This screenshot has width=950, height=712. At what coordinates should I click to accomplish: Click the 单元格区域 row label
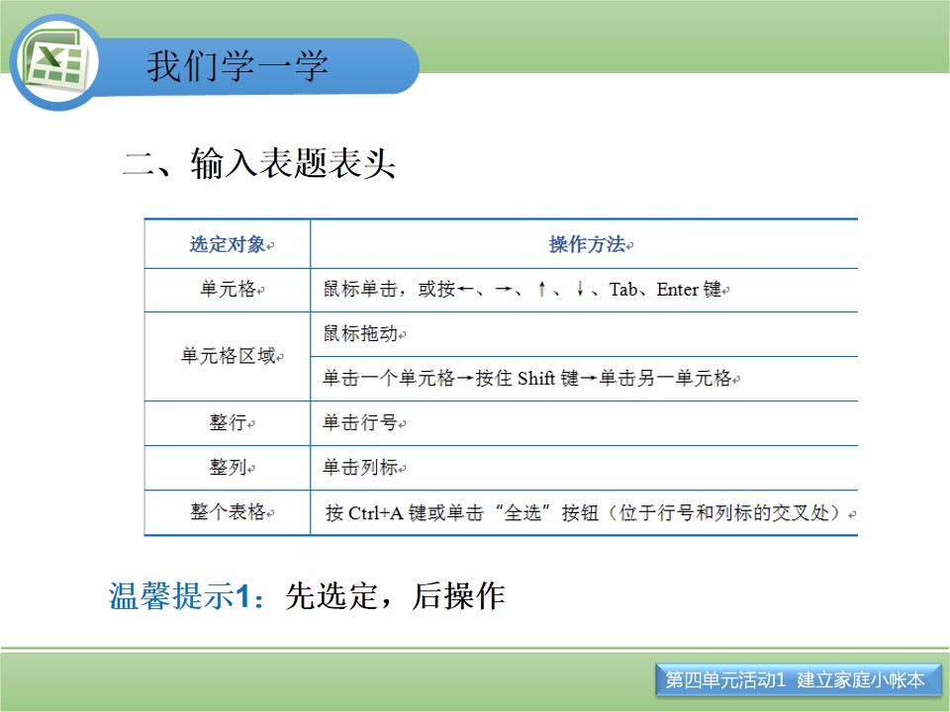click(228, 356)
